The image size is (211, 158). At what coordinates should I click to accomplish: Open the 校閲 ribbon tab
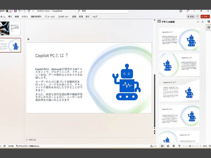[81, 17]
